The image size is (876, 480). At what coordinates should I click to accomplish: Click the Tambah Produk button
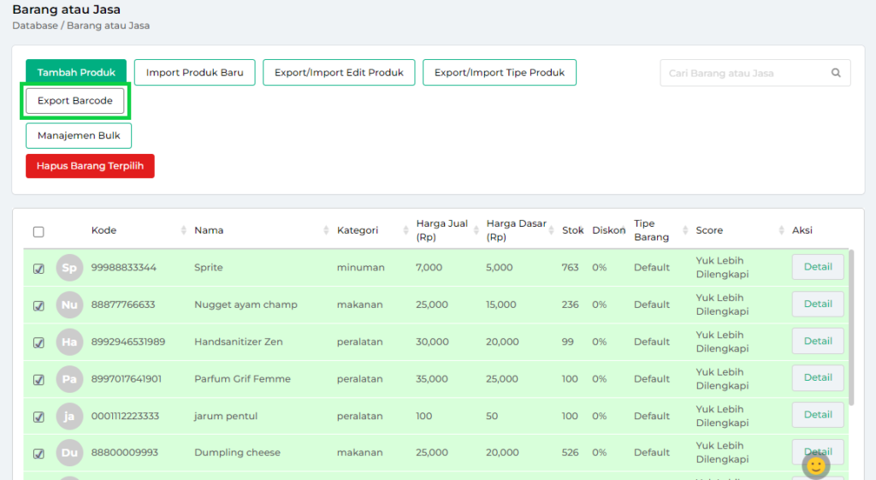(76, 73)
